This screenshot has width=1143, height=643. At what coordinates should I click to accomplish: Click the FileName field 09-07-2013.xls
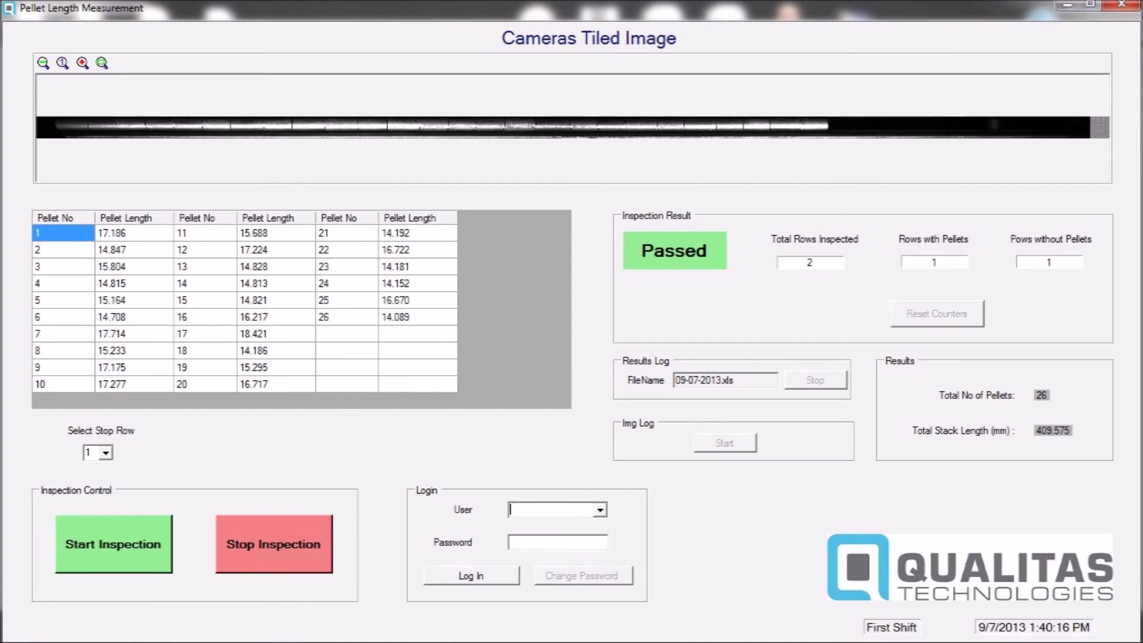tap(725, 380)
